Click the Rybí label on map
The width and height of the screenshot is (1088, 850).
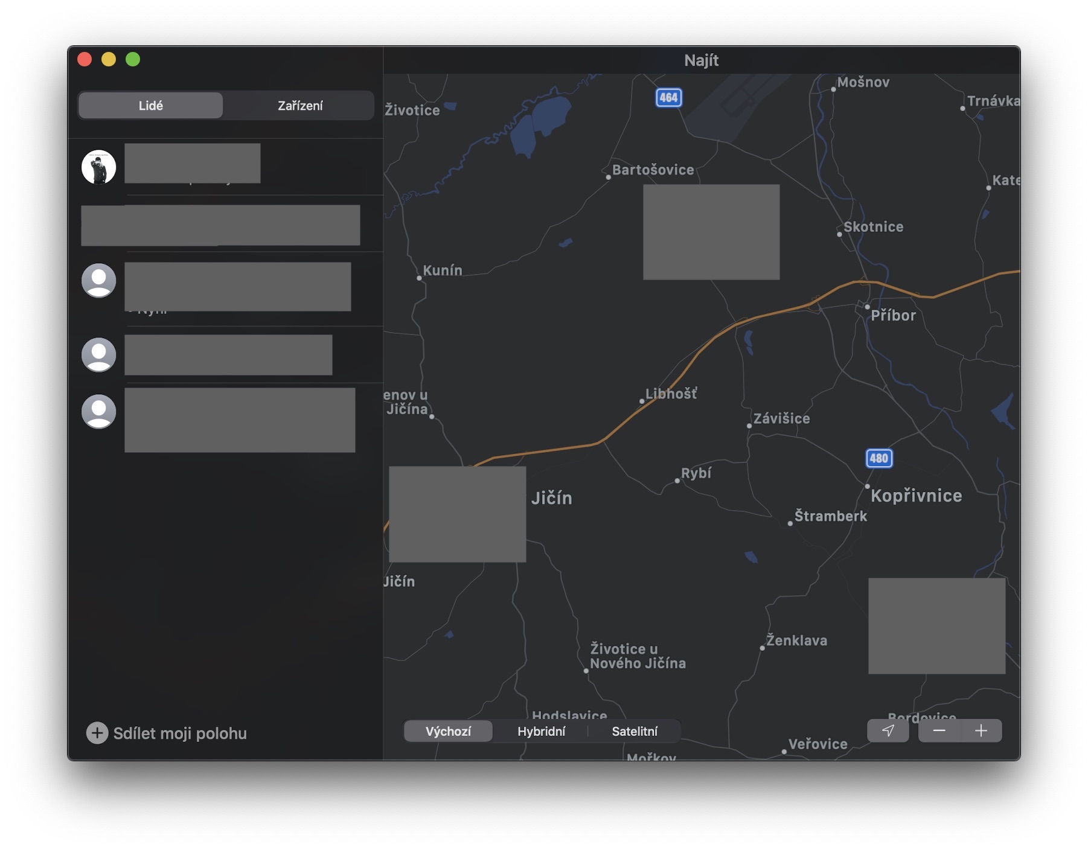click(x=696, y=473)
